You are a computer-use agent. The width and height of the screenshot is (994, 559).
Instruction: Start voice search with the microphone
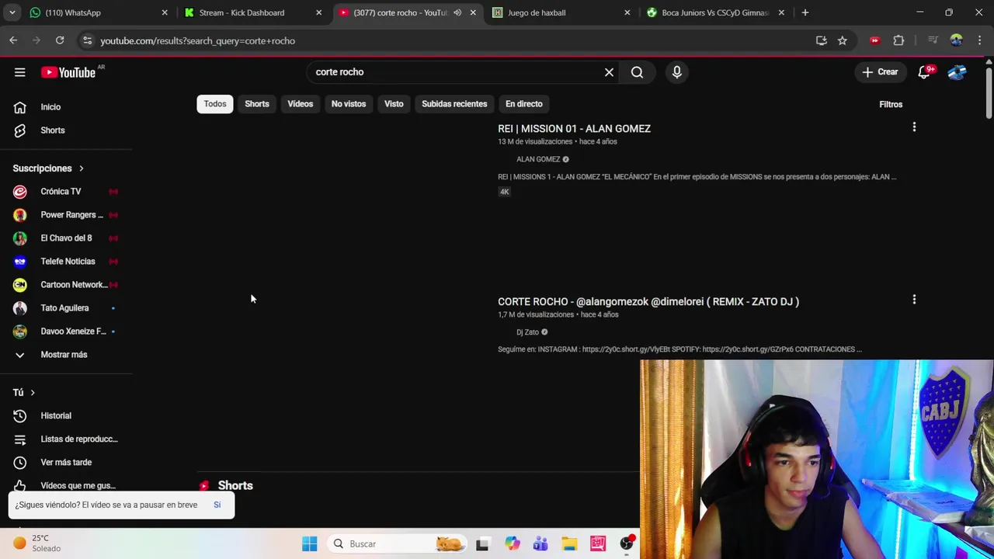coord(677,72)
